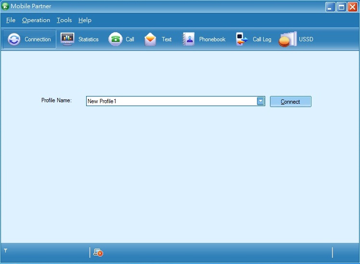The image size is (360, 264).
Task: Open the Connection tab icon
Action: coord(14,39)
